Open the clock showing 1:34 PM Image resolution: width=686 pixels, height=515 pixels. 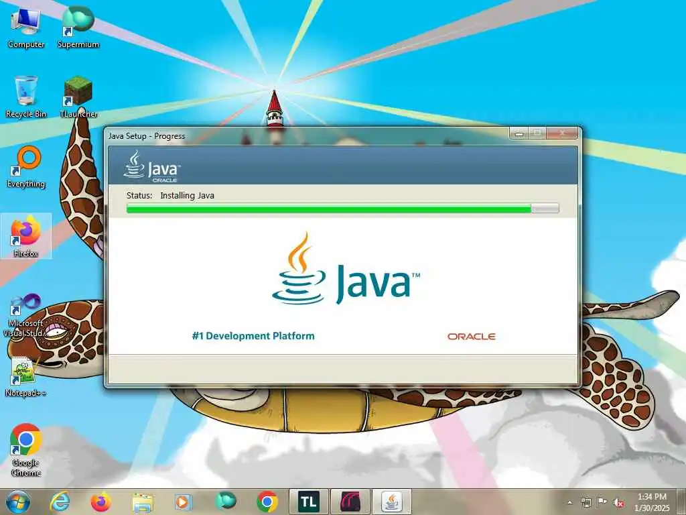[652, 502]
